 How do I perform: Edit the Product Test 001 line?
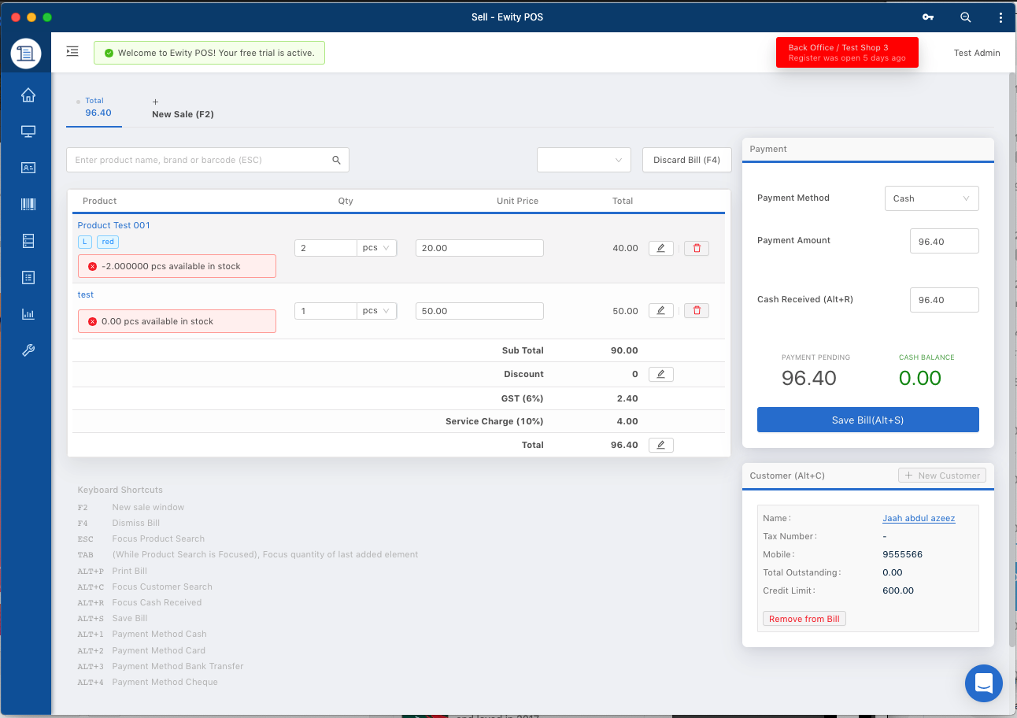661,248
